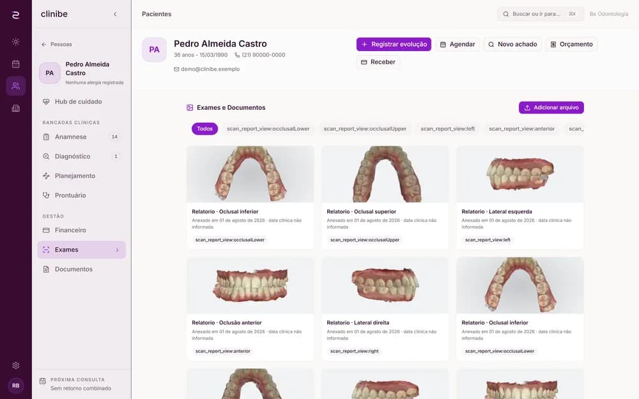
Task: Click the Pacientes breadcrumb
Action: click(x=157, y=14)
